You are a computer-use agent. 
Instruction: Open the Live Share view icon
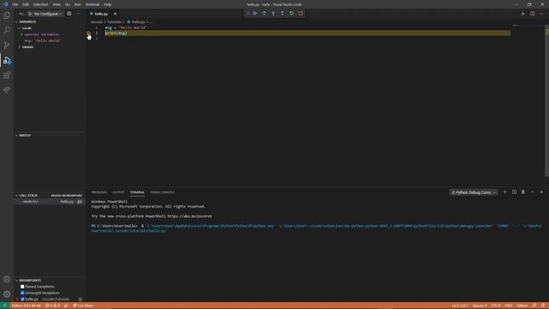pos(7,90)
